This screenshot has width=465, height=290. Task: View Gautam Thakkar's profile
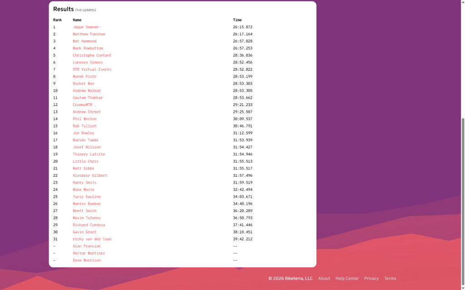tap(88, 98)
